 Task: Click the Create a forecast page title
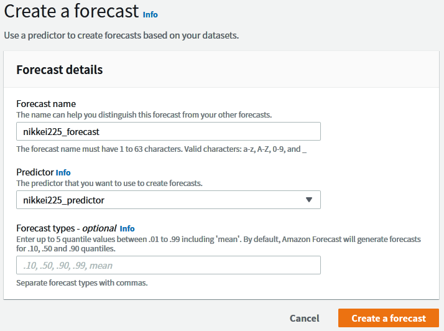pyautogui.click(x=71, y=12)
